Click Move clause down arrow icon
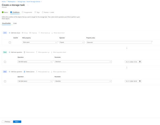The height and width of the screenshot is (125, 160). [x=52, y=33]
